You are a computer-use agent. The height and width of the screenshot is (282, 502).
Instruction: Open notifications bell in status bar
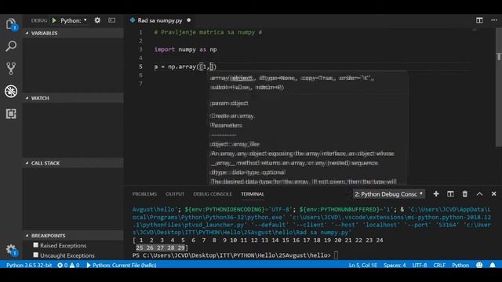click(x=493, y=265)
